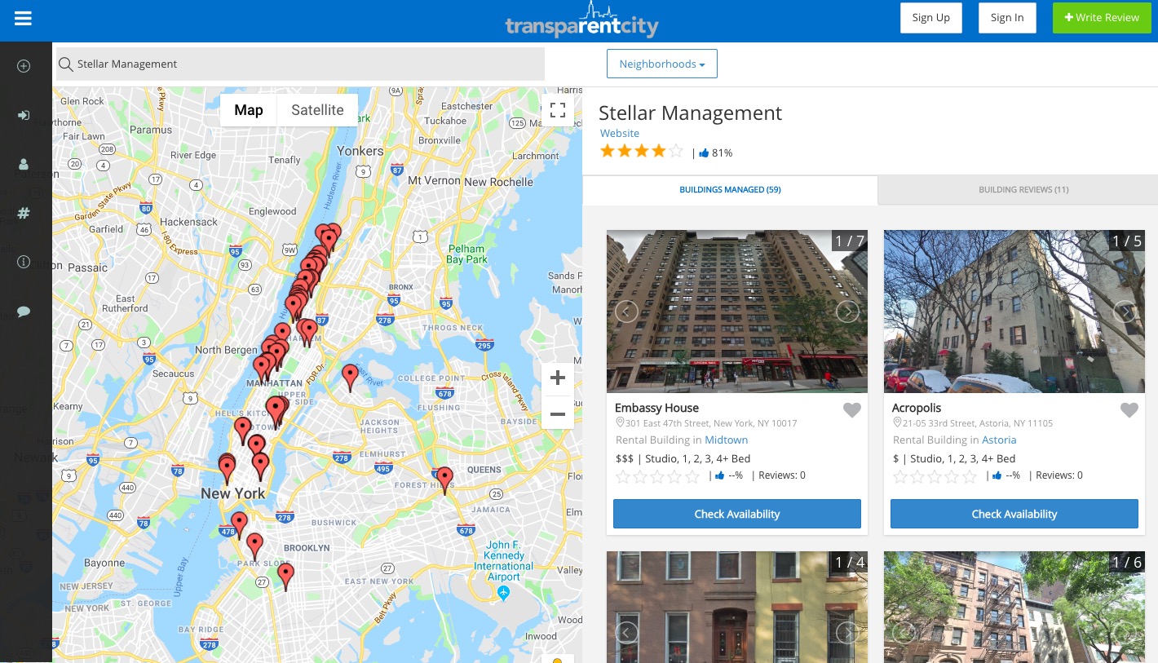Click the hashtag icon in the sidebar
The height and width of the screenshot is (663, 1158).
pyautogui.click(x=24, y=213)
